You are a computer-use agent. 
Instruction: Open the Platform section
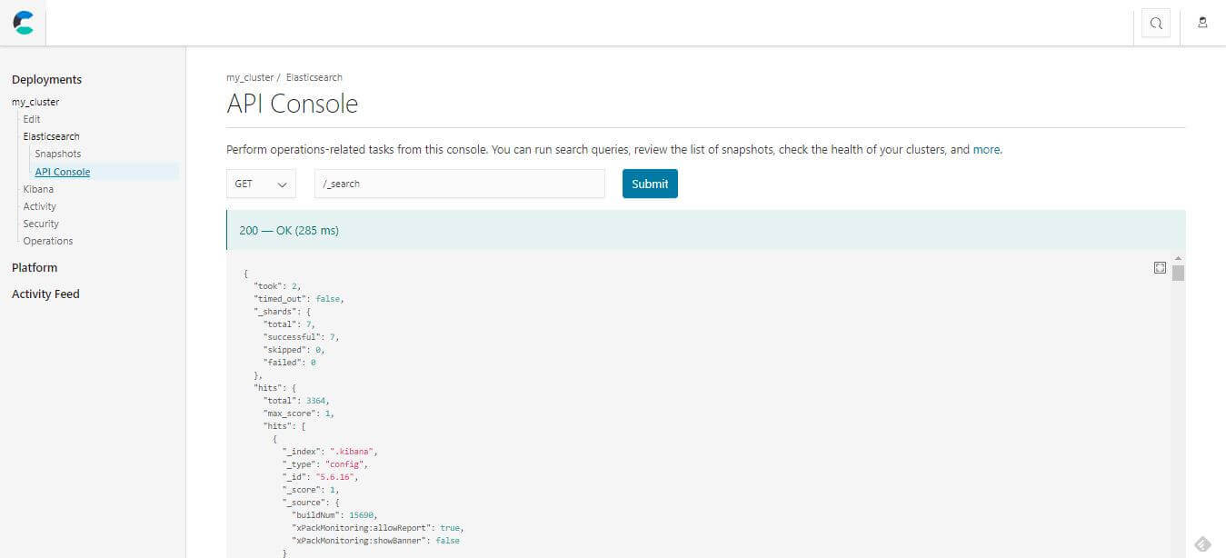35,268
